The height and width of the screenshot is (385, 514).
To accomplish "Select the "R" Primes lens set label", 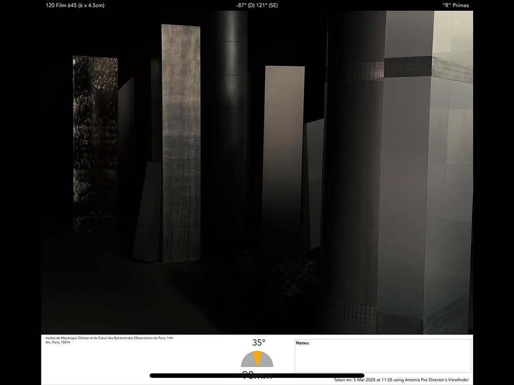I will [x=455, y=6].
